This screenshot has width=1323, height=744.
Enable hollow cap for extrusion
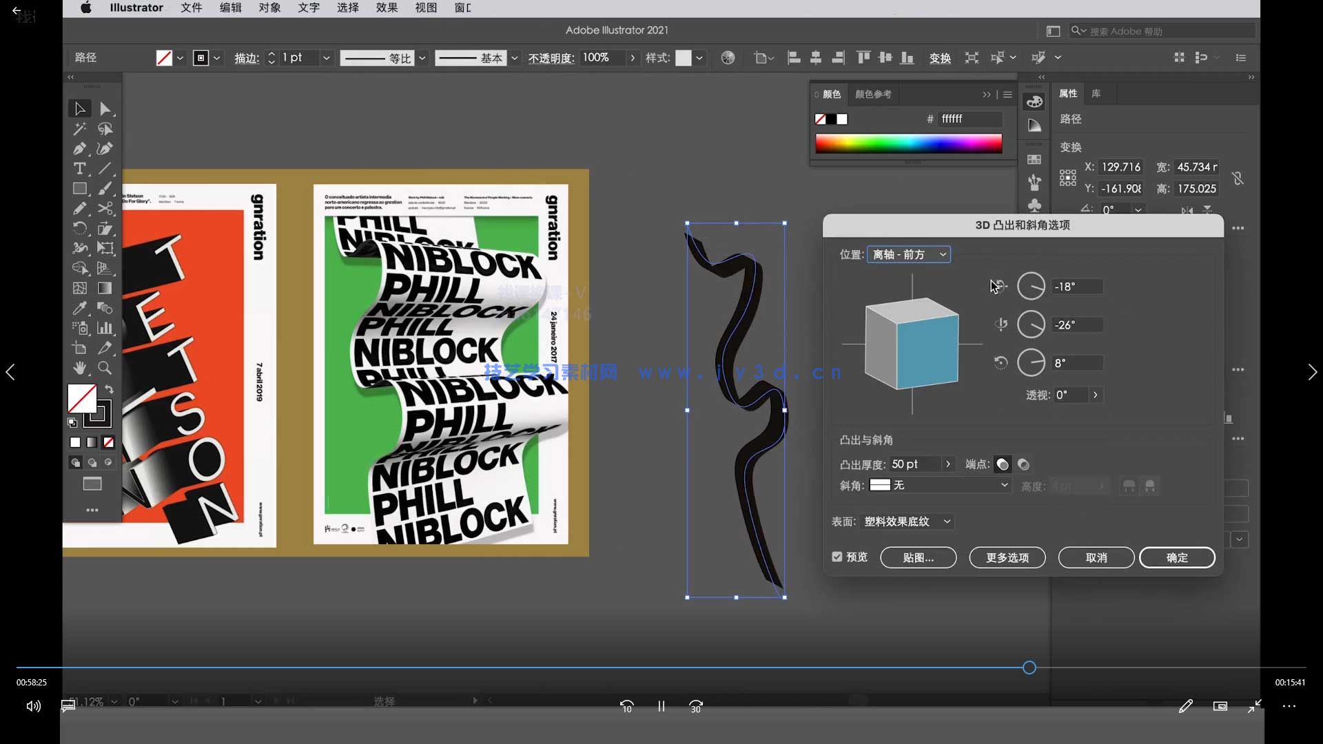[x=1023, y=464]
